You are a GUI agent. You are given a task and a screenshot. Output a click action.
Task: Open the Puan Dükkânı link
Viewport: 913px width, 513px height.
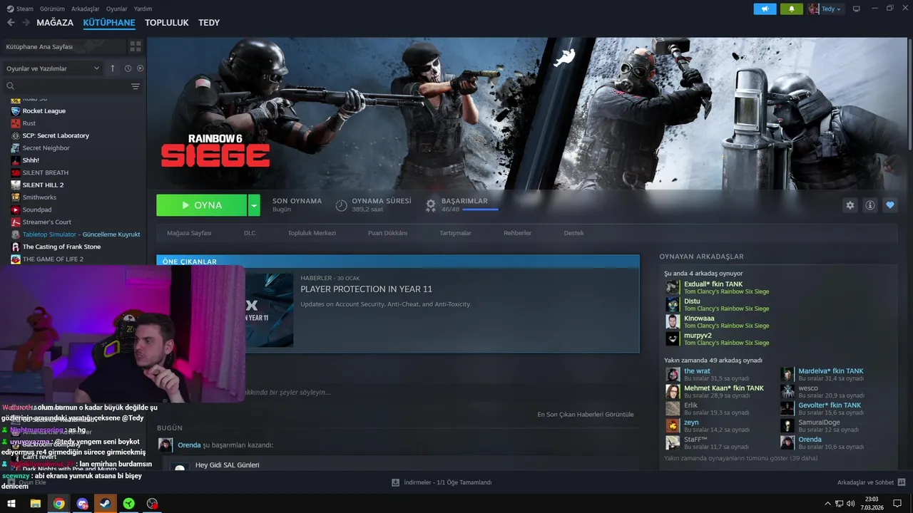coord(387,233)
